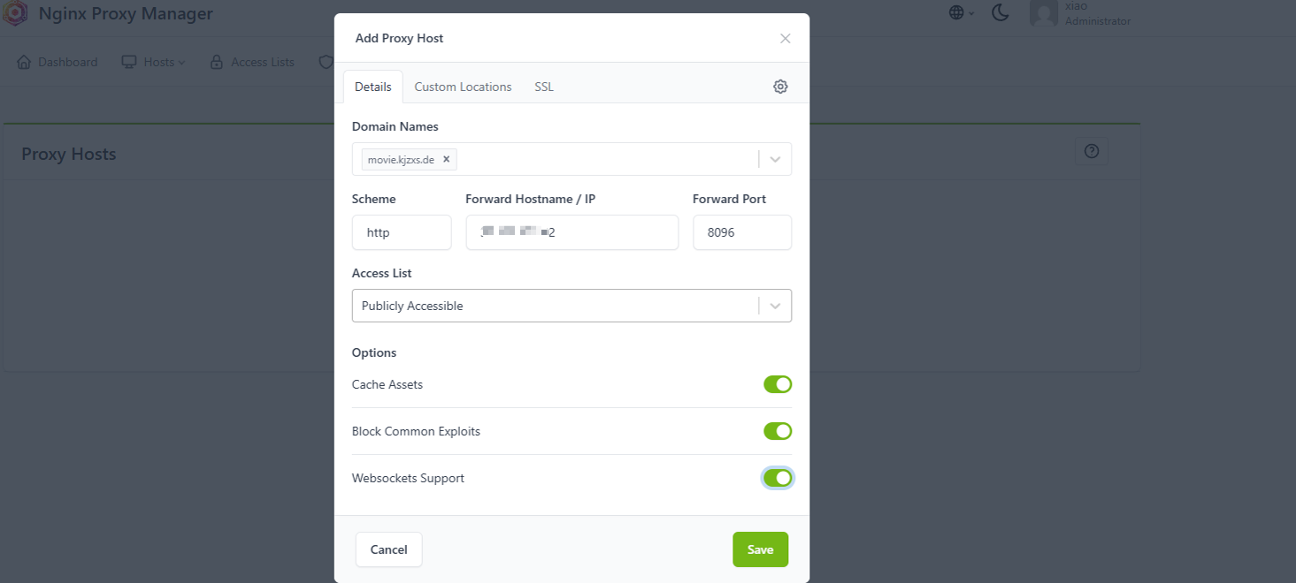
Task: Remove the movie.kjzxs.de domain tag
Action: (x=447, y=160)
